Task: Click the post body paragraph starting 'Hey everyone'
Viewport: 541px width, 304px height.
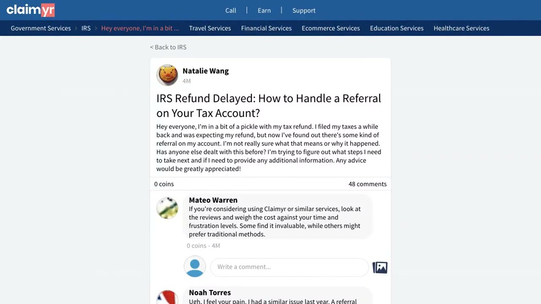Action: 269,148
